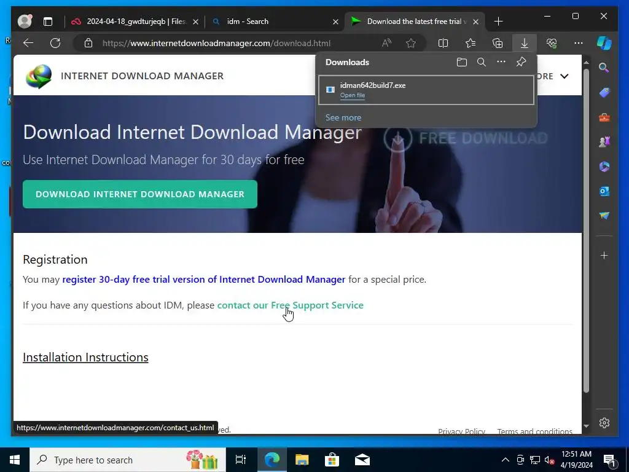Add a new sidebar app
The image size is (629, 472).
[604, 255]
